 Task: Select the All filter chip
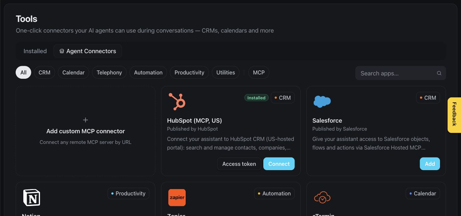click(x=23, y=72)
